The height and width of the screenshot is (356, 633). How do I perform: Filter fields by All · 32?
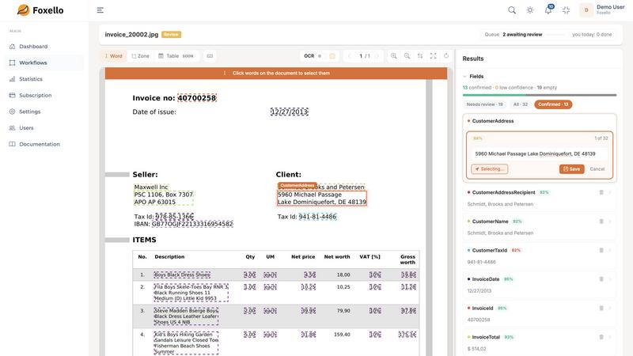tap(521, 104)
